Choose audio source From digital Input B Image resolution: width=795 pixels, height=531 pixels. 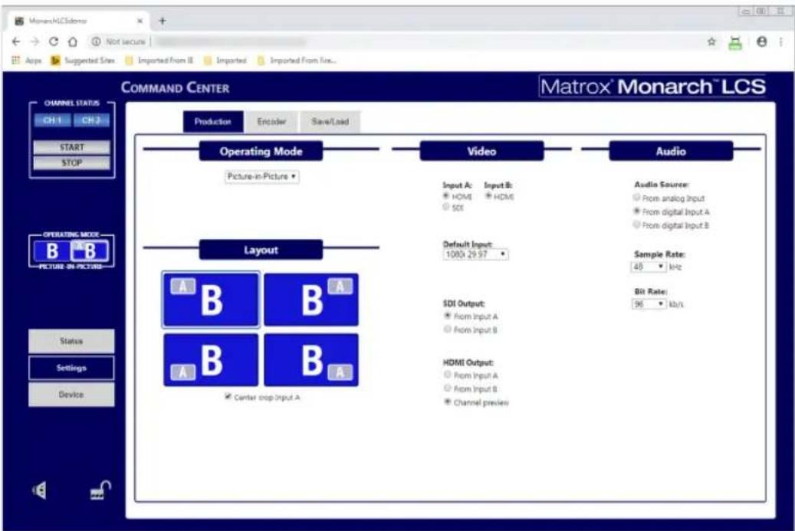tap(636, 225)
